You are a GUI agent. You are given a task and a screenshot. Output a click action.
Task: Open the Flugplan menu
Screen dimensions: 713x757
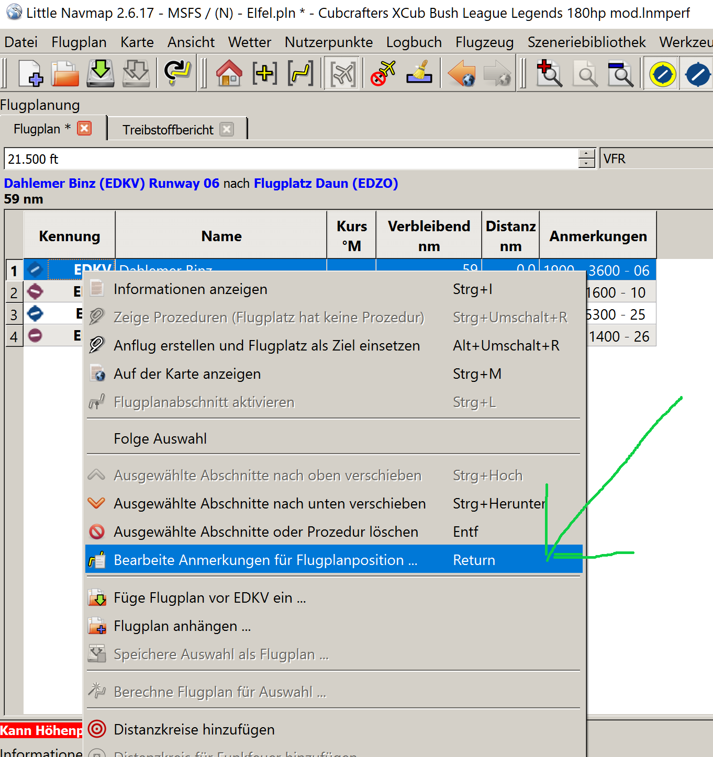79,42
